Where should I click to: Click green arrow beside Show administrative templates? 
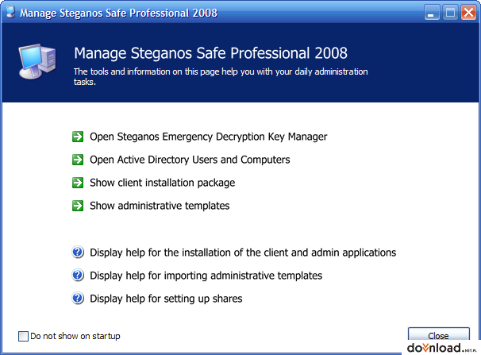pyautogui.click(x=78, y=206)
